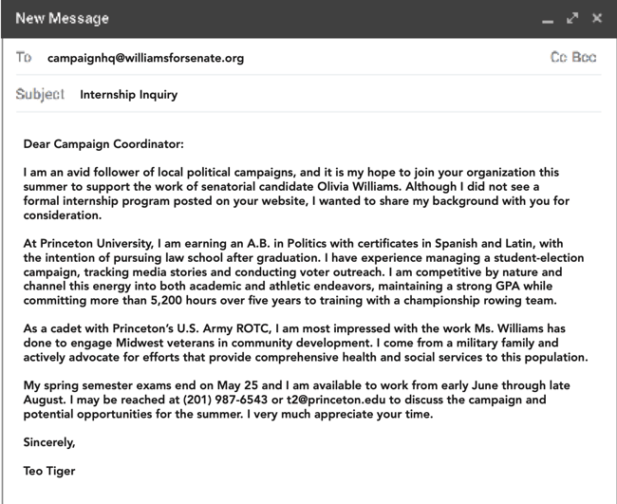Image resolution: width=617 pixels, height=504 pixels.
Task: Expand compose window to full screen
Action: [x=571, y=18]
